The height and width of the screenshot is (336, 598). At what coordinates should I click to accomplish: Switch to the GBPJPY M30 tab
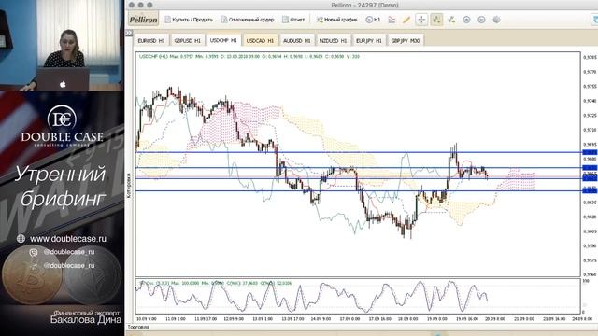coord(405,40)
